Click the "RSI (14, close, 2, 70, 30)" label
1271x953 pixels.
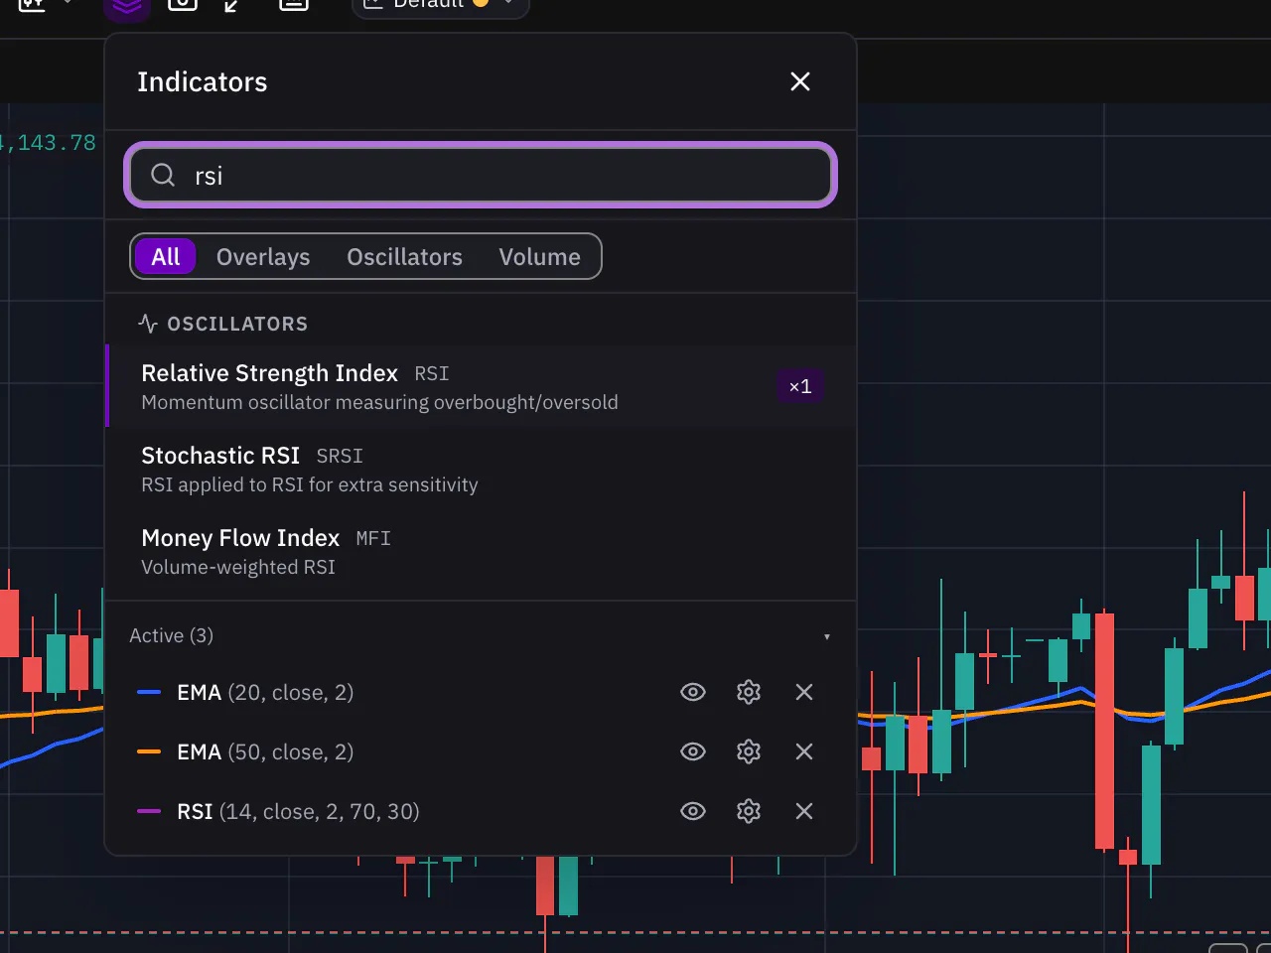[x=298, y=811]
